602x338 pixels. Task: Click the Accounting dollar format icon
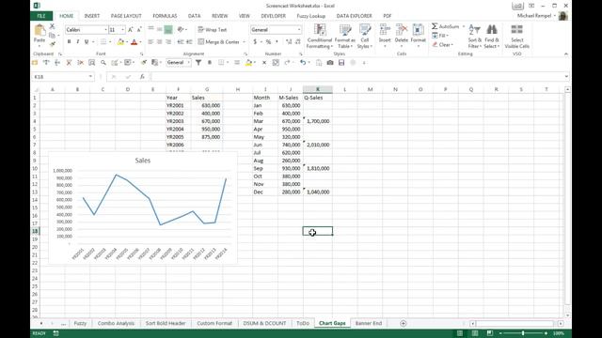click(x=255, y=41)
